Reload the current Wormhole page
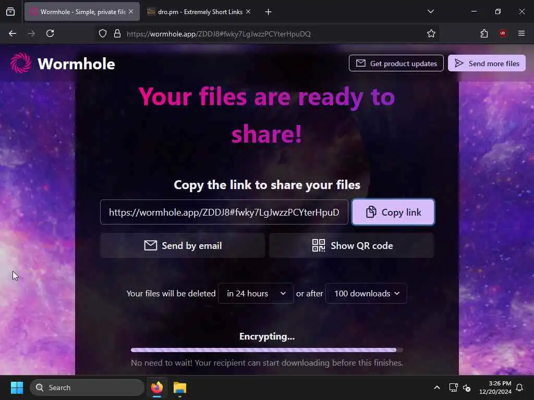The image size is (534, 400). [x=50, y=34]
